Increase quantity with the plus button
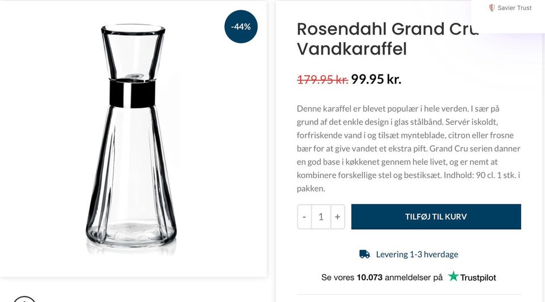Screen dimensions: 545x302 [x=337, y=217]
